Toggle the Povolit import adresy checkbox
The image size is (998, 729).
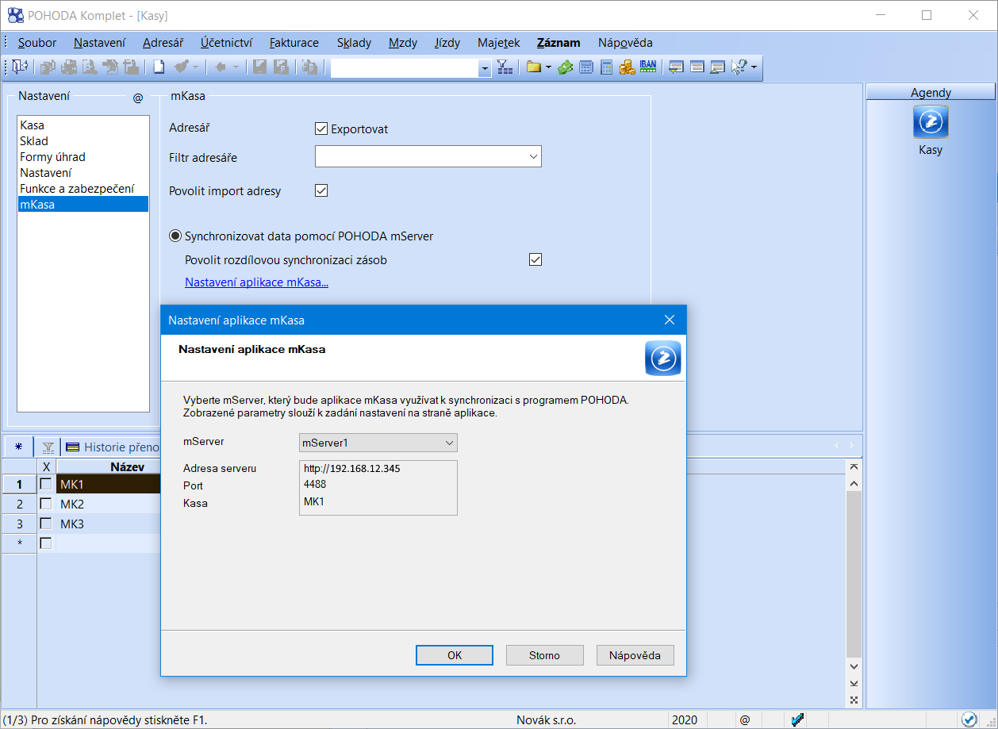pyautogui.click(x=321, y=190)
